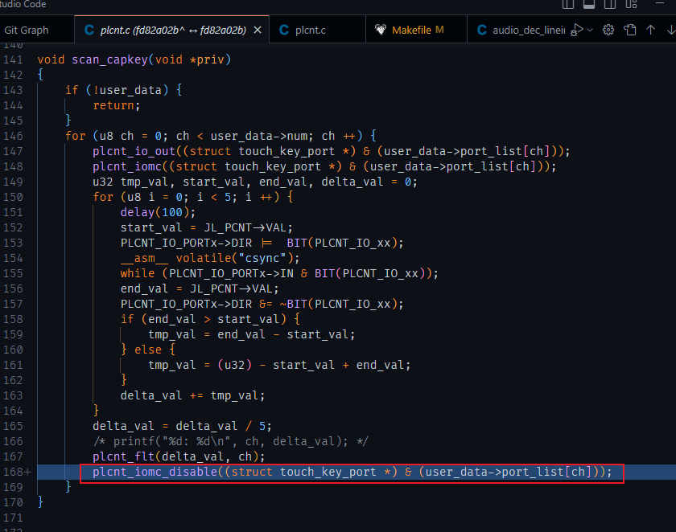Select the plcnt.c diff comparison tab

[171, 30]
